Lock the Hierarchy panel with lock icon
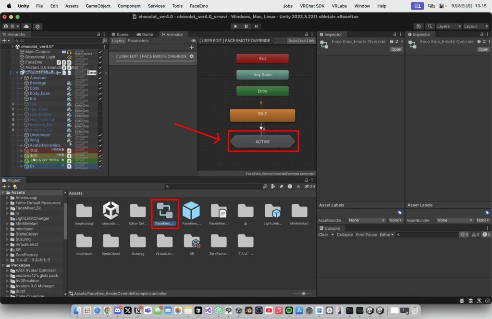Image resolution: width=492 pixels, height=319 pixels. [98, 35]
